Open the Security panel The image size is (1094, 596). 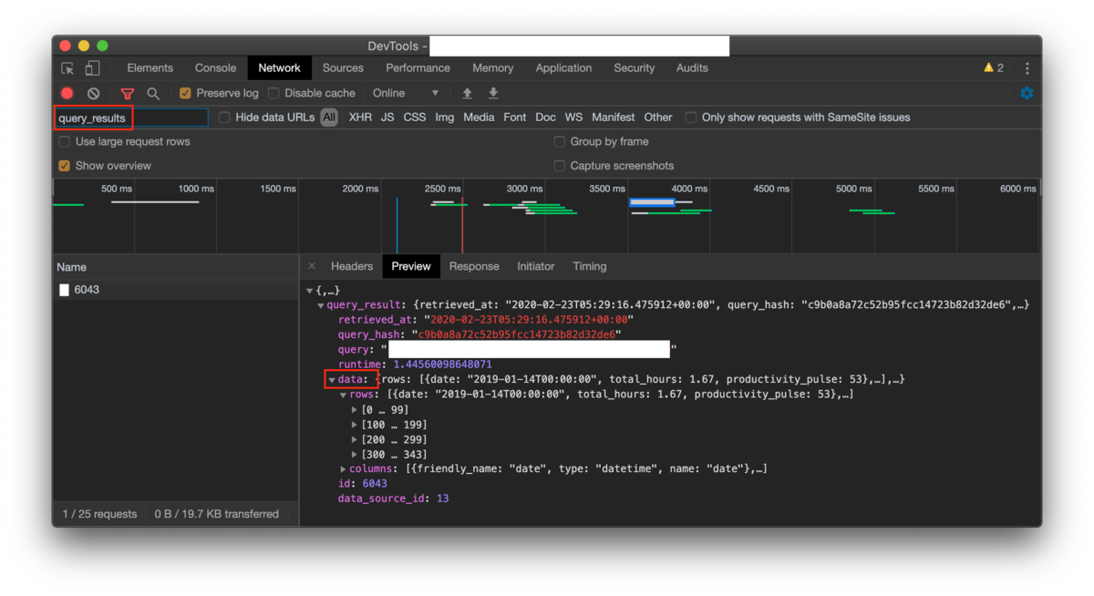coord(634,68)
